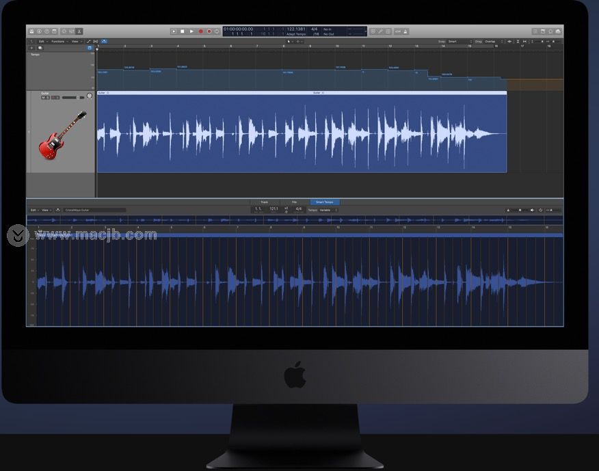Toggle the Tuner button
Screen dimensions: 599x471
click(380, 31)
